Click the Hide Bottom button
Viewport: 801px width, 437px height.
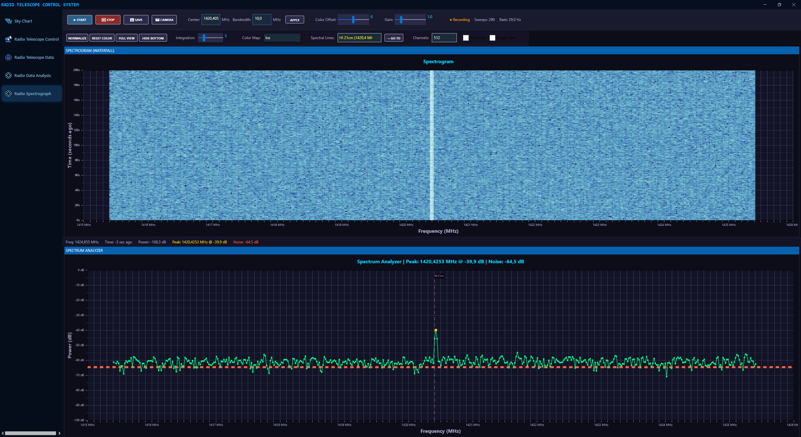[153, 38]
